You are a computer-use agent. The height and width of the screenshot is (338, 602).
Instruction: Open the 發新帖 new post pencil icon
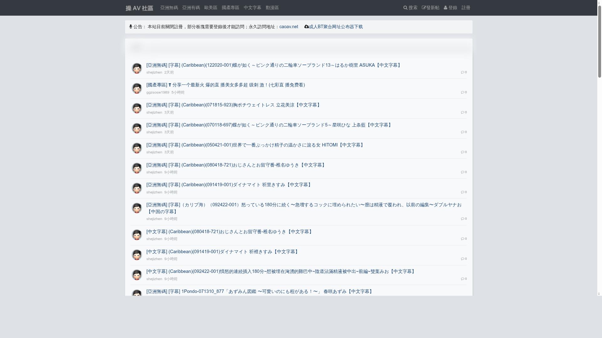(x=424, y=8)
